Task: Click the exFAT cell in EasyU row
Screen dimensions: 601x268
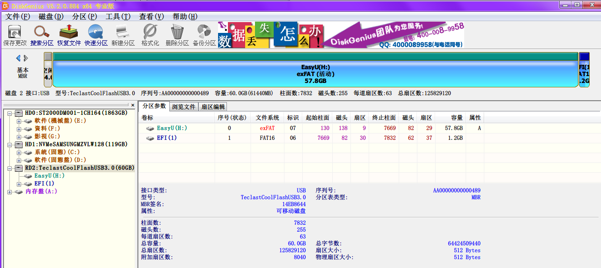Action: coord(267,128)
